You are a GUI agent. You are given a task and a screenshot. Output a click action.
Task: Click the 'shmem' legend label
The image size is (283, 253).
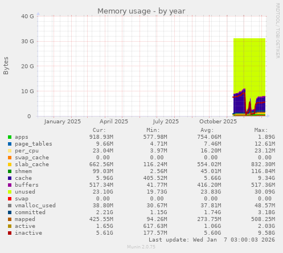point(23,171)
